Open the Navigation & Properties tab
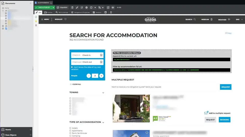This screenshot has width=245, height=137. click(x=80, y=12)
